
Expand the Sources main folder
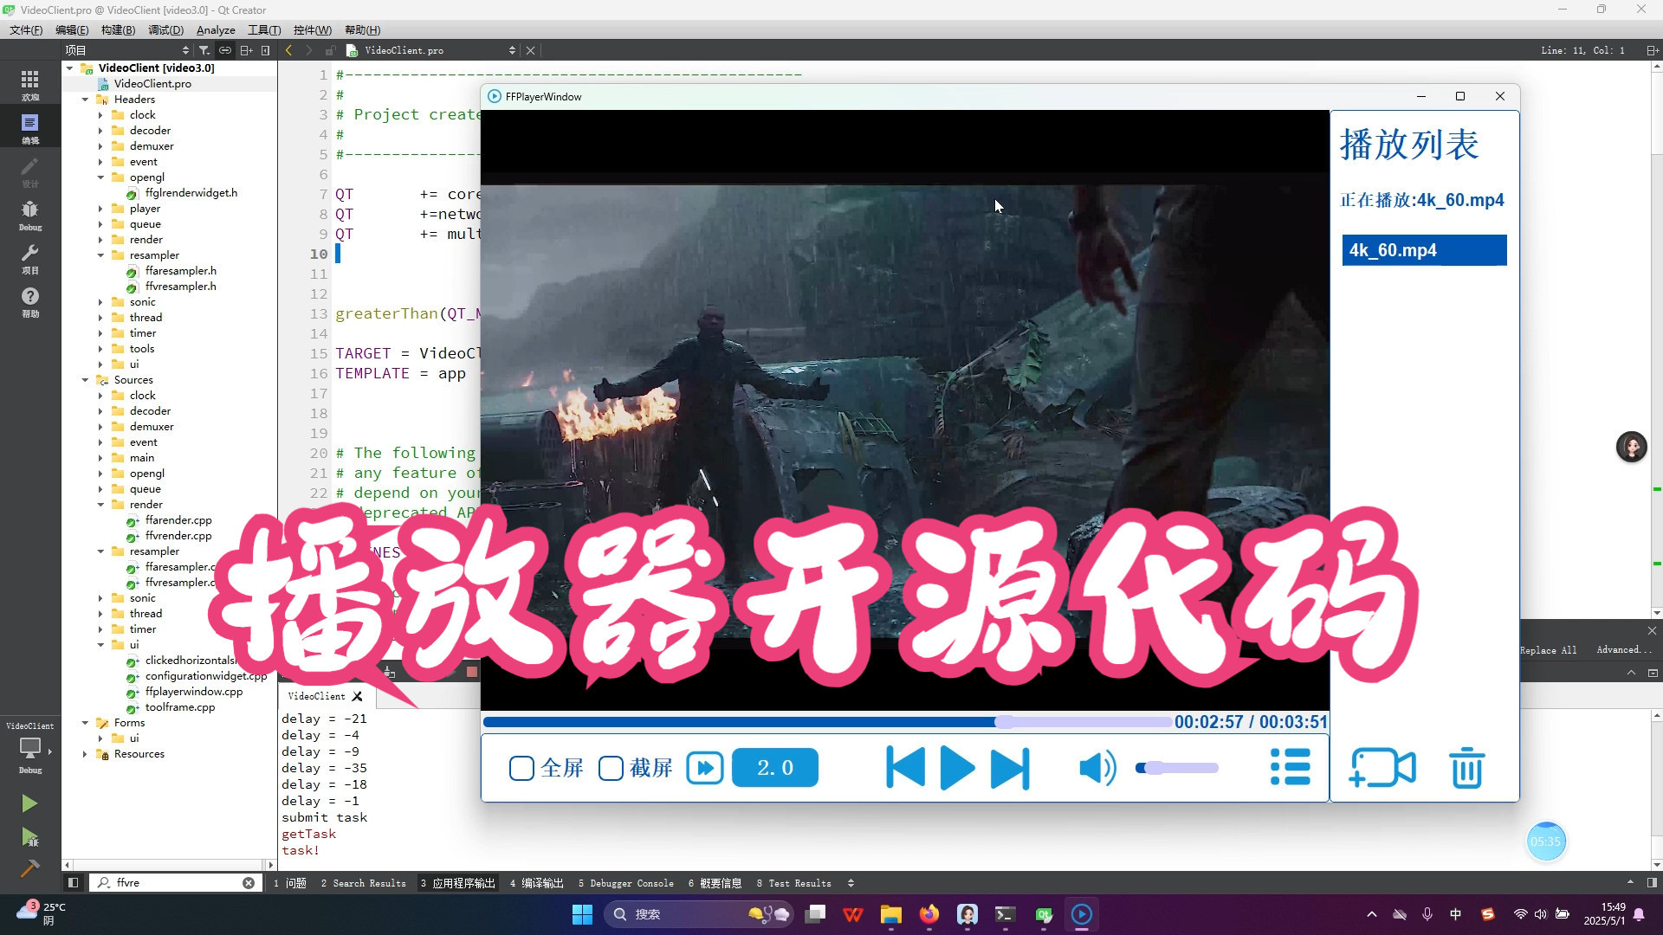pos(100,458)
